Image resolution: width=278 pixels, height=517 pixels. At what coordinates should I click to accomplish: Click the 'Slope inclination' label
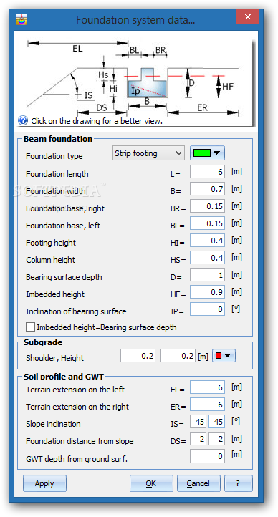click(x=53, y=424)
